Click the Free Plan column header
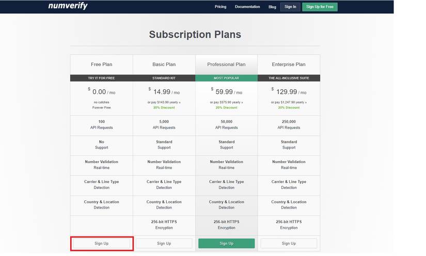The image size is (426, 256). [x=102, y=65]
